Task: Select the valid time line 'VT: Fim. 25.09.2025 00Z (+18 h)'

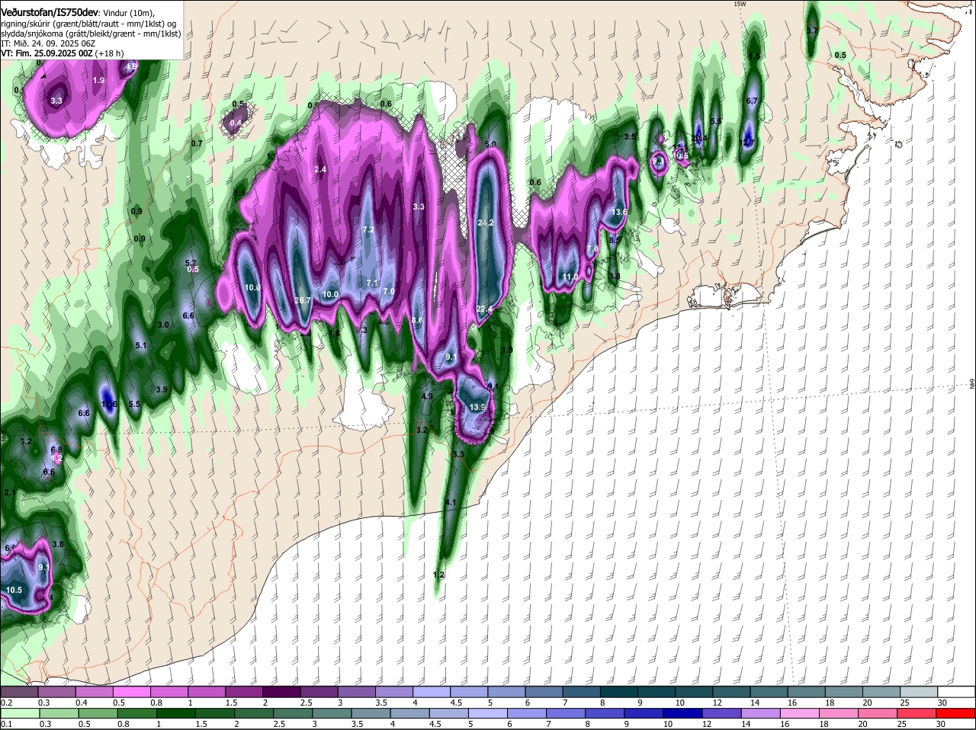Action: tap(63, 53)
